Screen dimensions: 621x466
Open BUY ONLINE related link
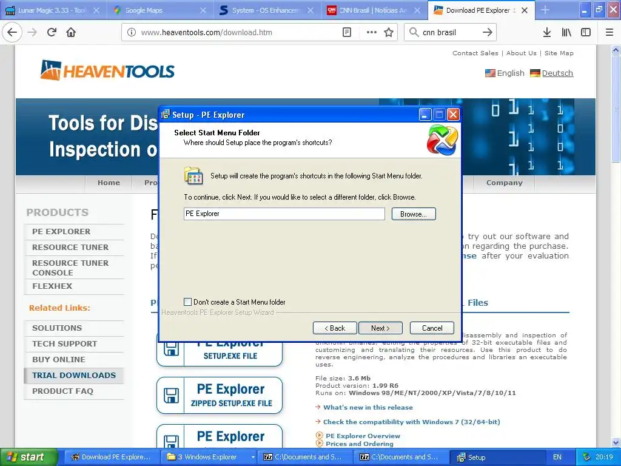point(59,360)
